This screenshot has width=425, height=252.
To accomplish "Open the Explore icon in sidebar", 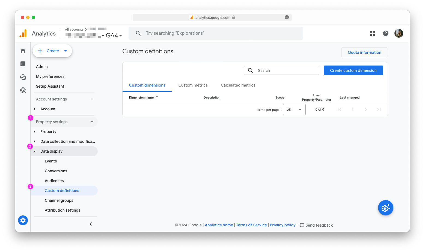I will coord(23,77).
